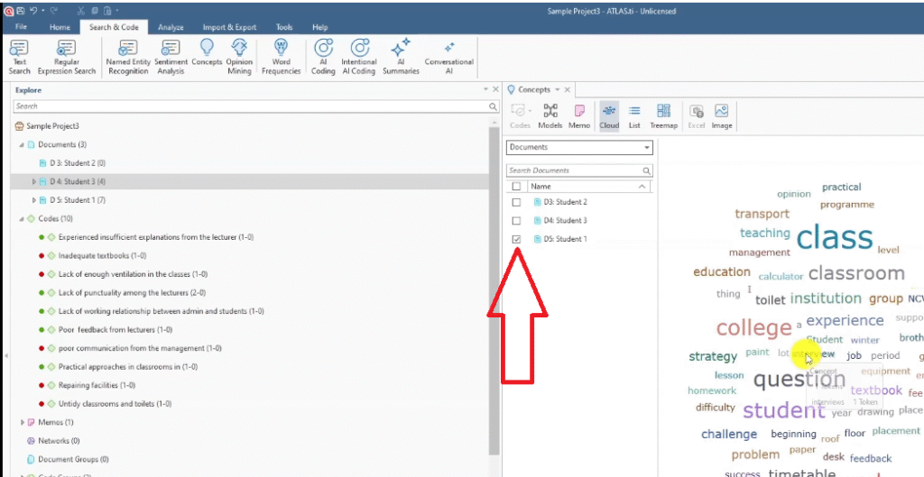This screenshot has height=477, width=924.
Task: Switch concepts view to Treemap
Action: [663, 116]
